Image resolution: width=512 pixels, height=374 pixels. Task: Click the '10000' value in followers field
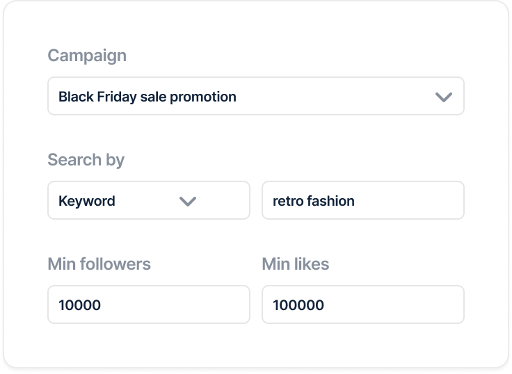click(x=80, y=305)
